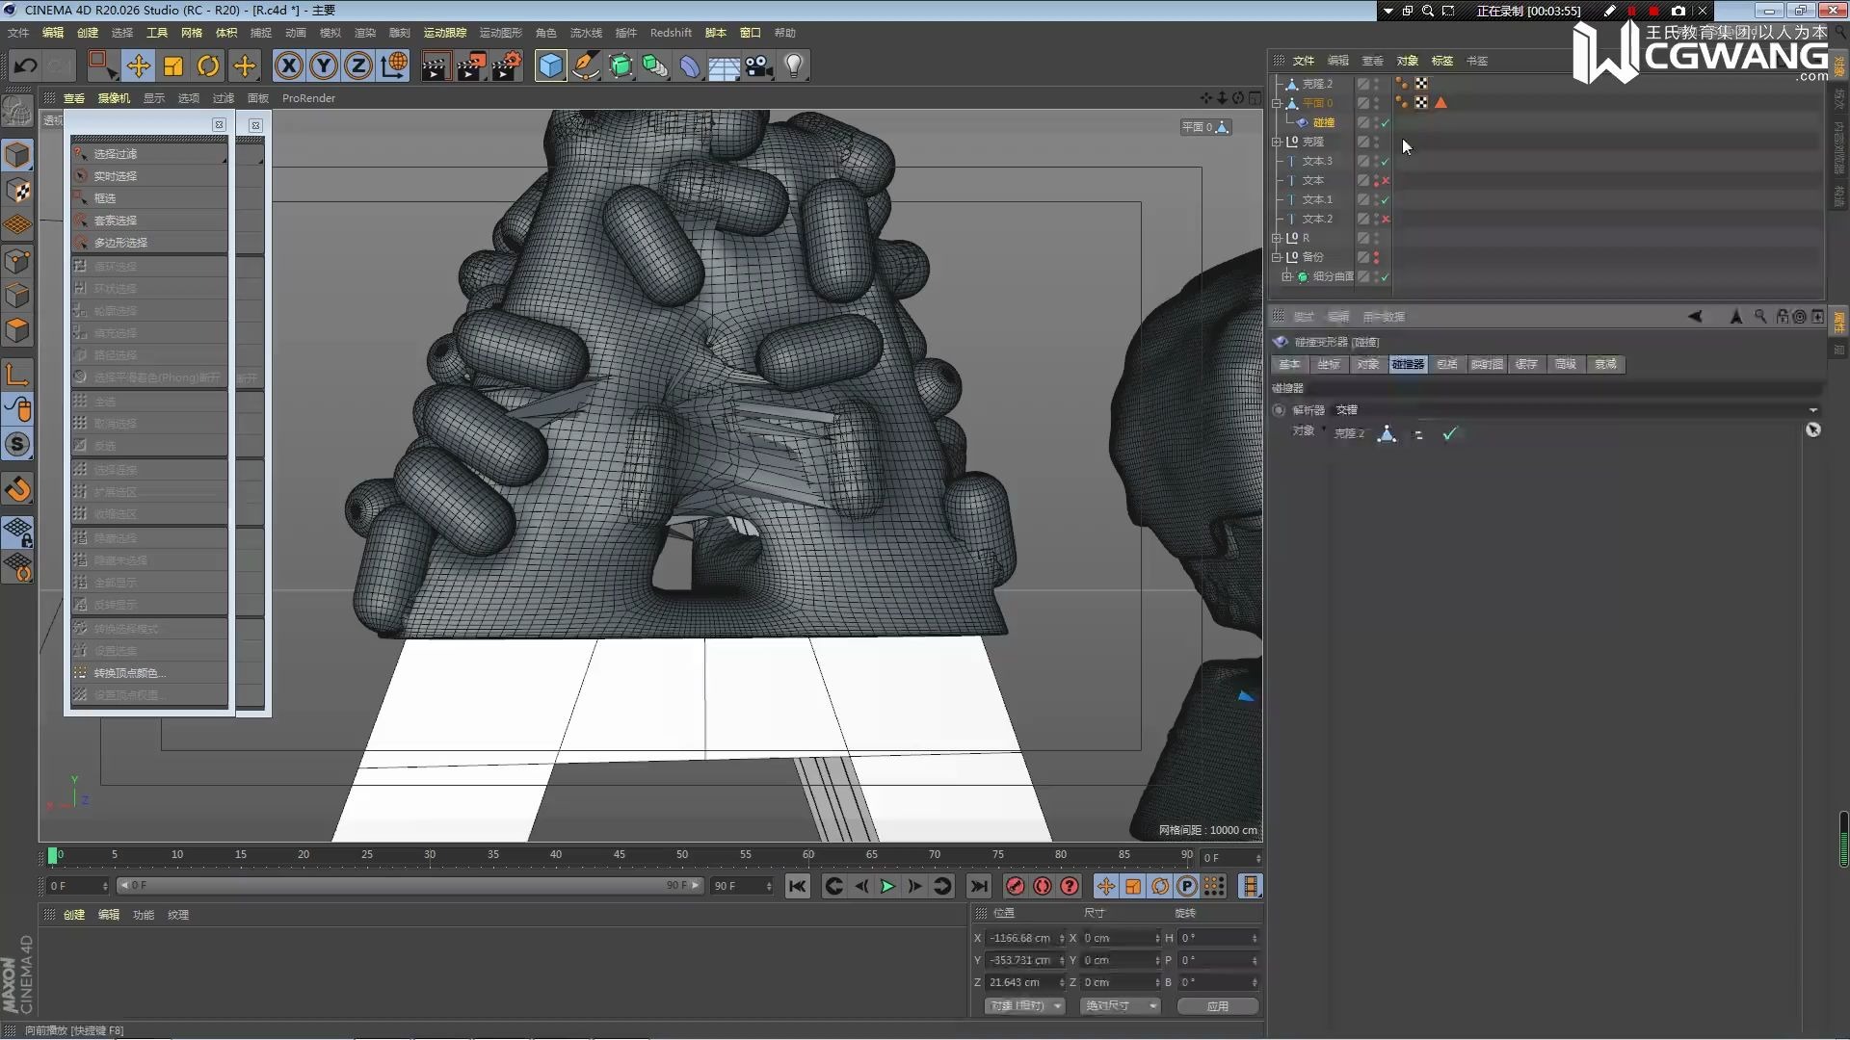Click frame 45 on the timeline ruler
This screenshot has width=1850, height=1040.
pyautogui.click(x=619, y=855)
